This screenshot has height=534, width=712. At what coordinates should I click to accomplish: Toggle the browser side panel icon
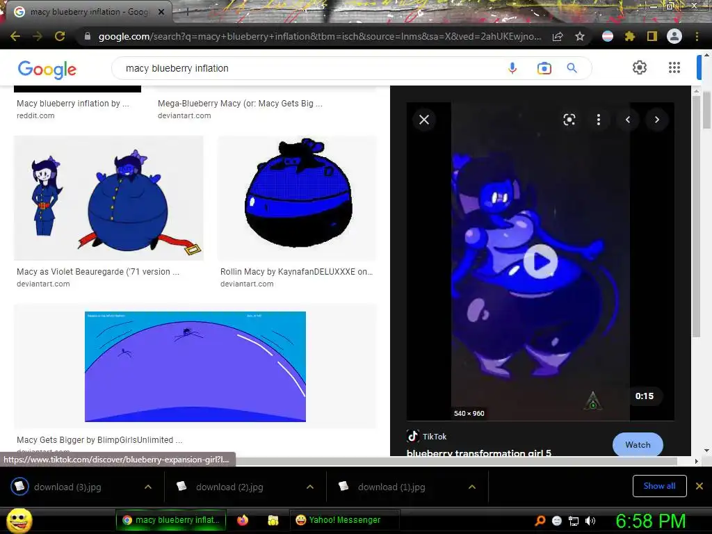tap(652, 36)
